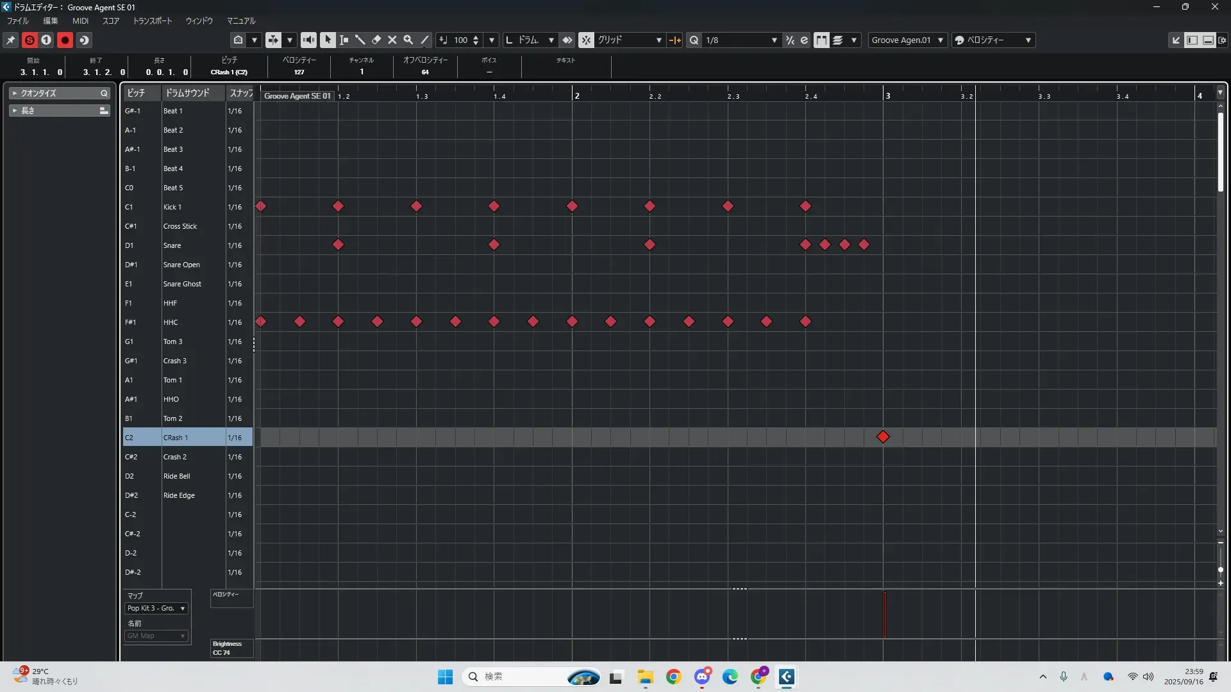Select the Ride Bell drum sound row
The width and height of the screenshot is (1231, 692).
177,476
